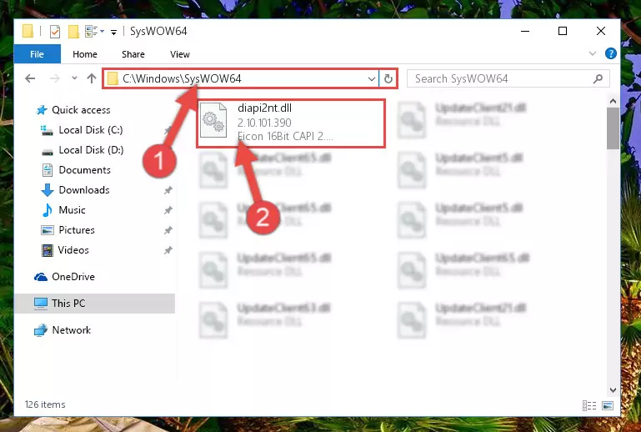This screenshot has height=432, width=641.
Task: Select This PC in the navigation pane
Action: pos(95,304)
